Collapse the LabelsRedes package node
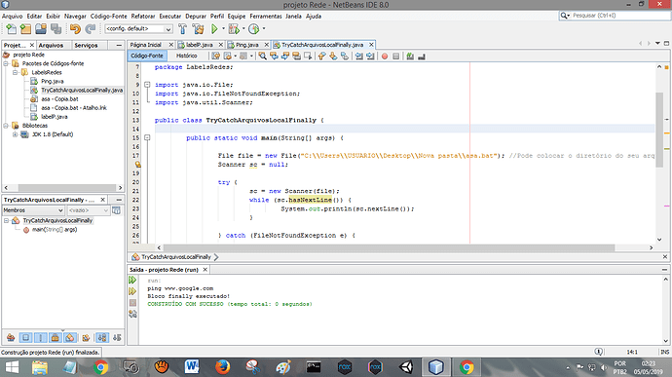Image resolution: width=672 pixels, height=377 pixels. [15, 72]
